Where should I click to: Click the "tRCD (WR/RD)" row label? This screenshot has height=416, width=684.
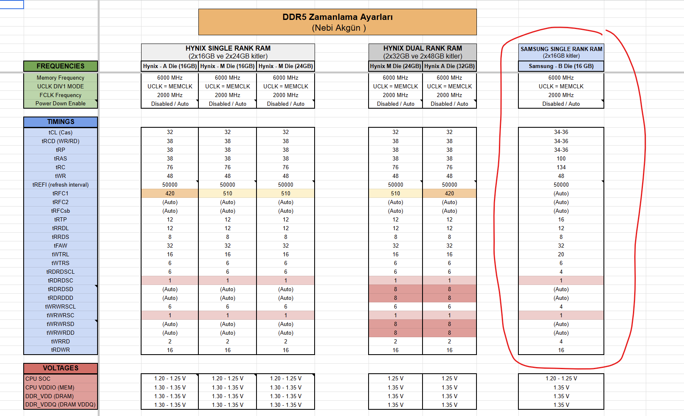click(x=61, y=141)
